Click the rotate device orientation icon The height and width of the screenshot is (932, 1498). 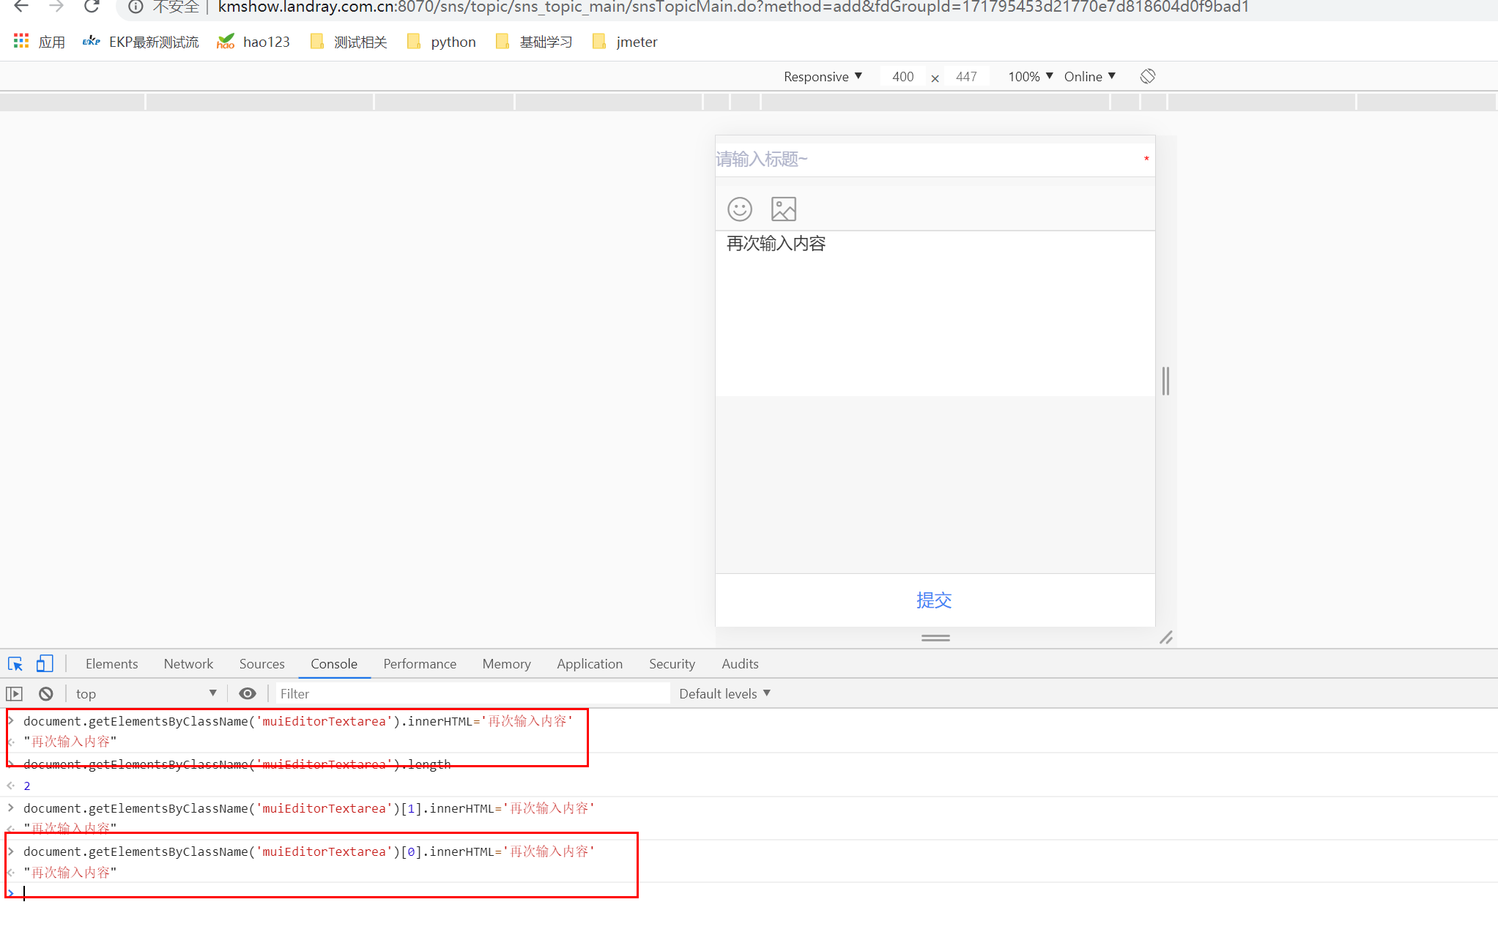tap(1147, 76)
